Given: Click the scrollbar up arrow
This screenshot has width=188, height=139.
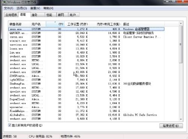Looking at the screenshot, I should pyautogui.click(x=181, y=23).
